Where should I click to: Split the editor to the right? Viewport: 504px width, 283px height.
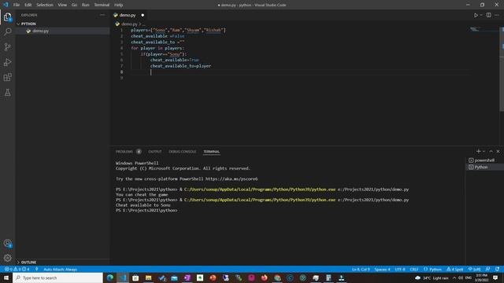(x=488, y=15)
